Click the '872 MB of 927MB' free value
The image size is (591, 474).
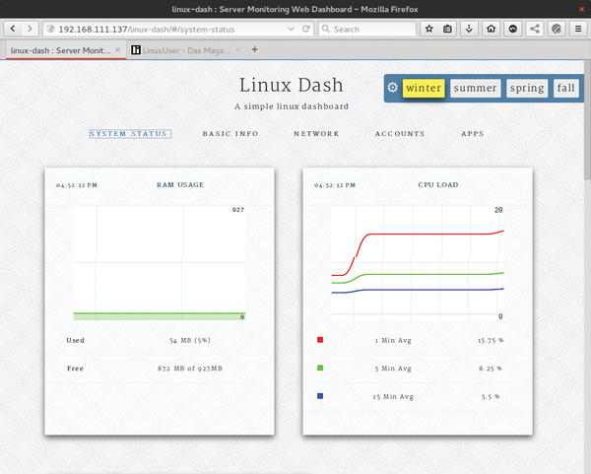(190, 369)
